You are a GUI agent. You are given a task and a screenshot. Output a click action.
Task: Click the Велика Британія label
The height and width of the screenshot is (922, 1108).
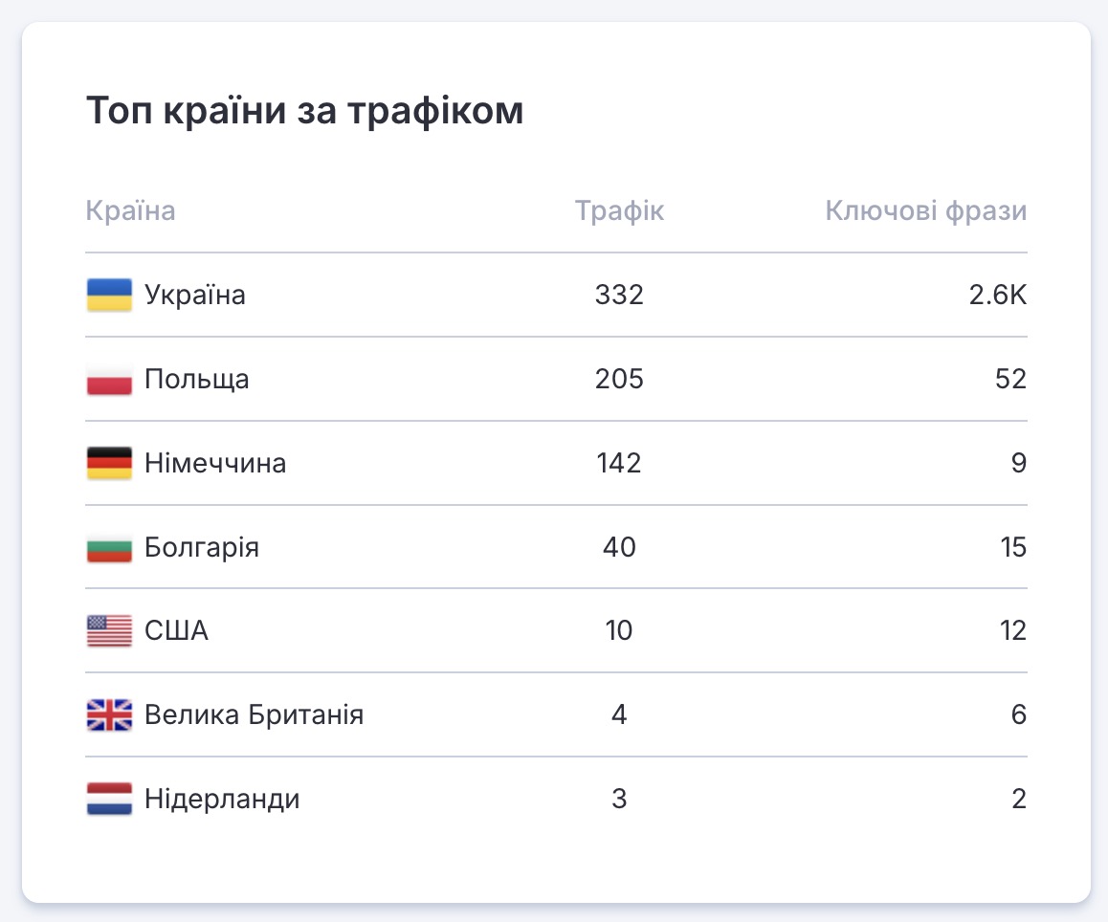pyautogui.click(x=254, y=715)
